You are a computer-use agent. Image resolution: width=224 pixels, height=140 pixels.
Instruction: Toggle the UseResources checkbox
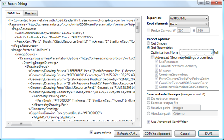[x=156, y=62]
